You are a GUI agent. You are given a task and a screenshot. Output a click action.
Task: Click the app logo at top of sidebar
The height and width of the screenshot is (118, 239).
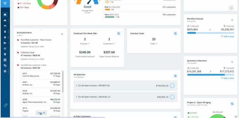pos(5,3)
